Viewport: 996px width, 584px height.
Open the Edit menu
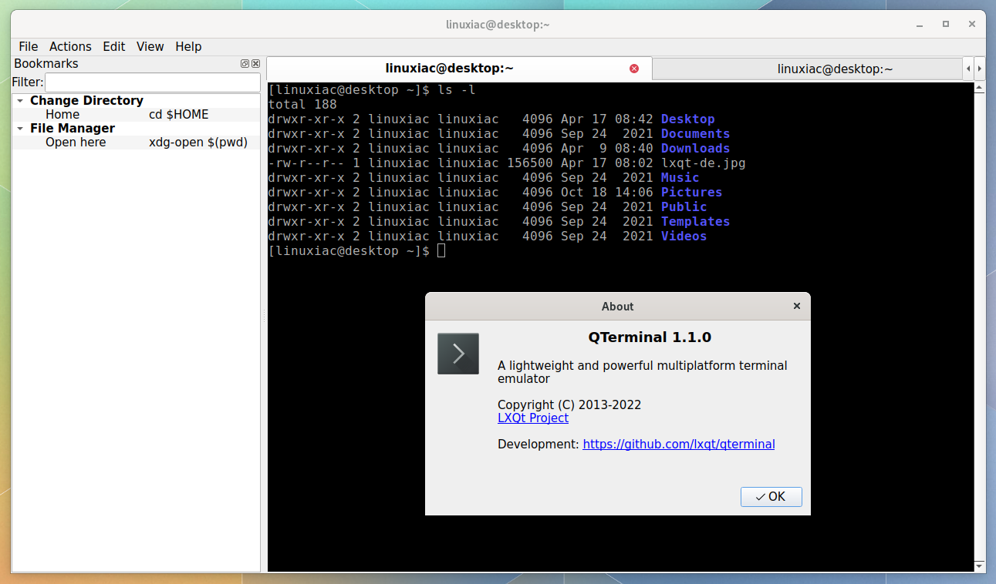pyautogui.click(x=114, y=46)
